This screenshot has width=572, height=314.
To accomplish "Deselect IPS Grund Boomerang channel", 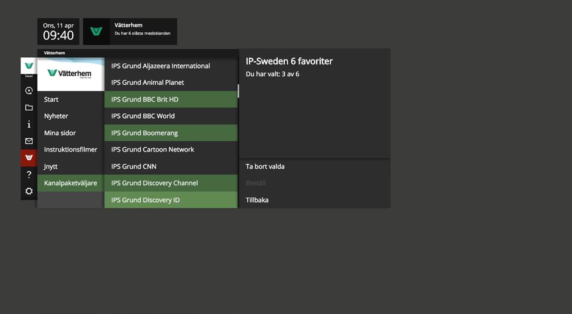I will click(x=171, y=133).
